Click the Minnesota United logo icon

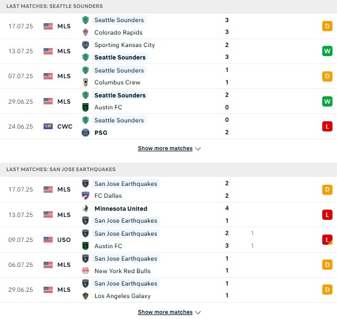pyautogui.click(x=86, y=209)
